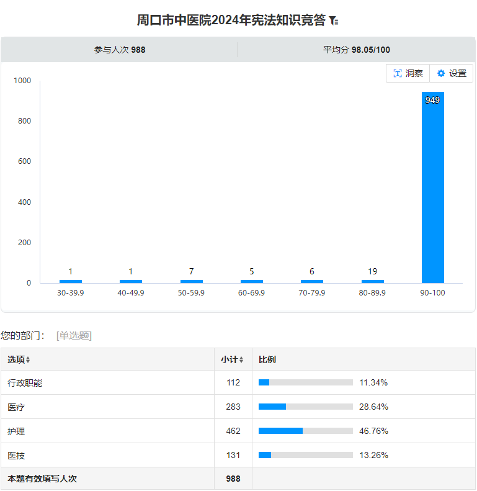Viewport: 477px width, 491px height.
Task: Click the 80-89.9 x-axis label
Action: [372, 293]
